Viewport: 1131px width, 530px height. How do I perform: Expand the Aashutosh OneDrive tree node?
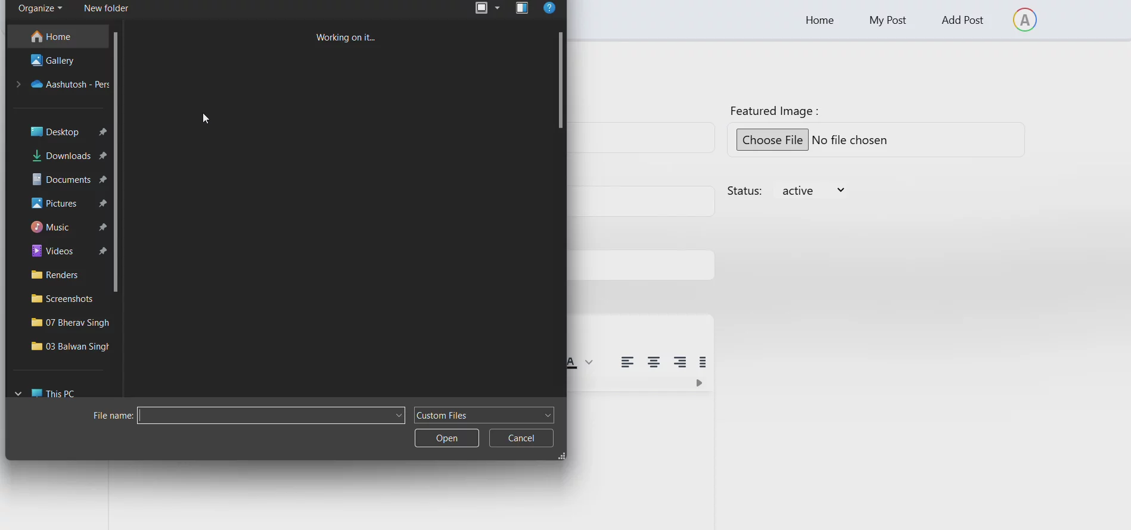pos(18,85)
